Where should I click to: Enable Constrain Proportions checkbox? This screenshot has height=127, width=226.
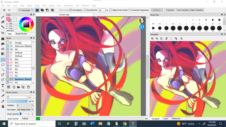point(130,10)
